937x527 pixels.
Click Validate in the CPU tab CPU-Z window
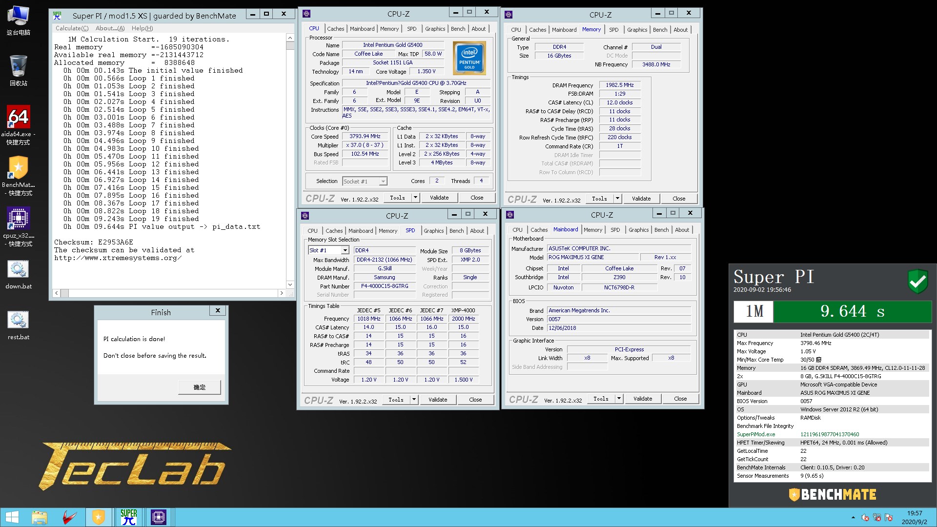(x=439, y=198)
